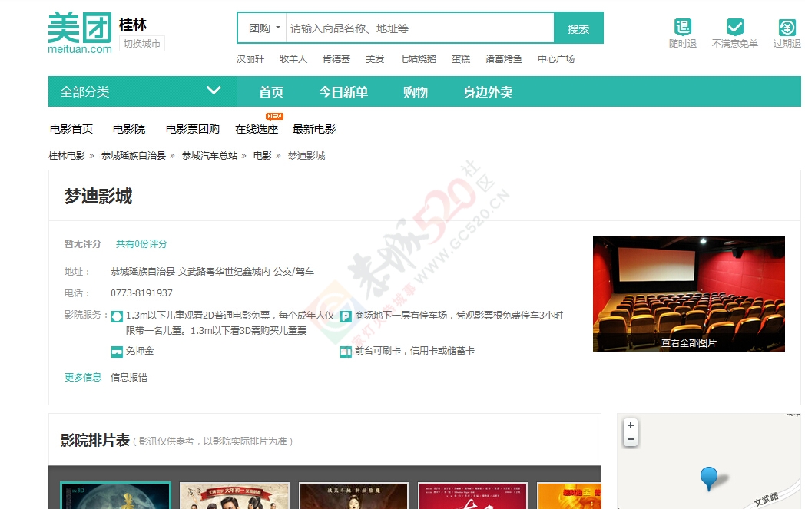Screen dimensions: 805x509
Task: Click 查看全部图片 on the cinema photo
Action: [x=688, y=342]
